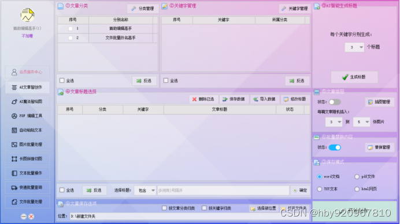400x224 pixels.
Task: Select TXT文本 save mode
Action: [320, 189]
